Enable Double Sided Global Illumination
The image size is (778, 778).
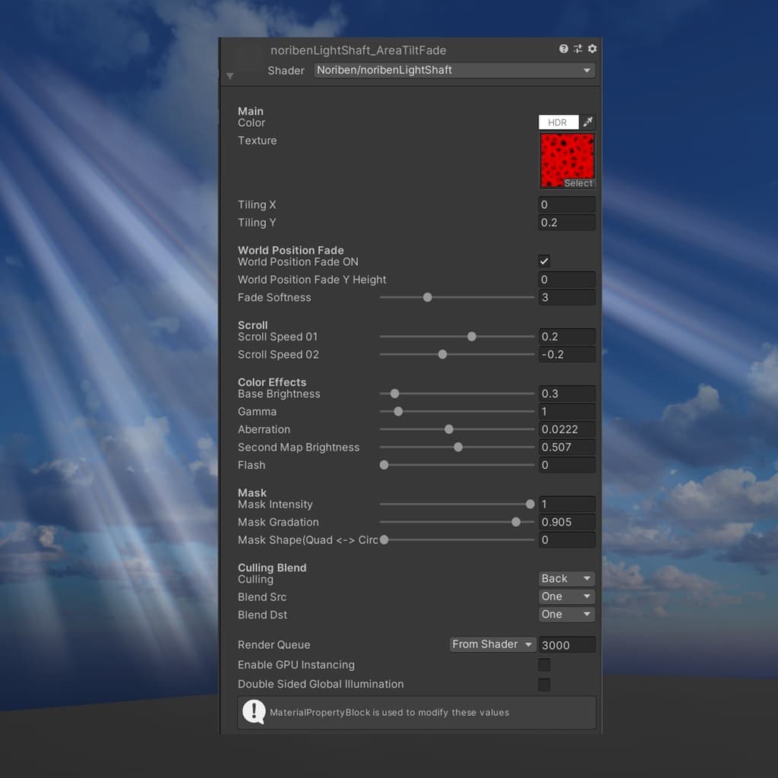coord(544,685)
